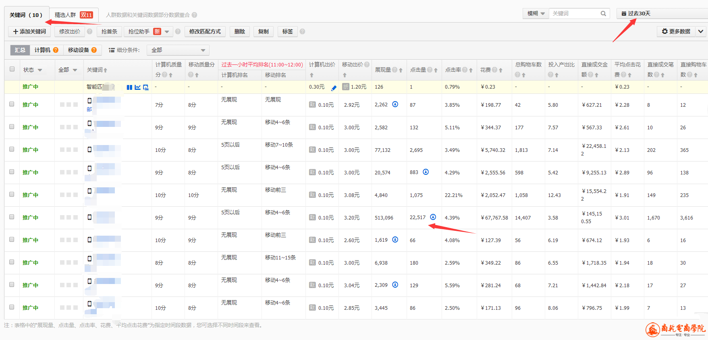
Task: Toggle the select-all checkbox in table header
Action: pyautogui.click(x=12, y=69)
